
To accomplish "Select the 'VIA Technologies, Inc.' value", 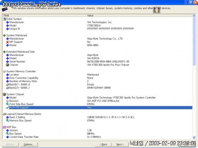I will pos(99,22).
